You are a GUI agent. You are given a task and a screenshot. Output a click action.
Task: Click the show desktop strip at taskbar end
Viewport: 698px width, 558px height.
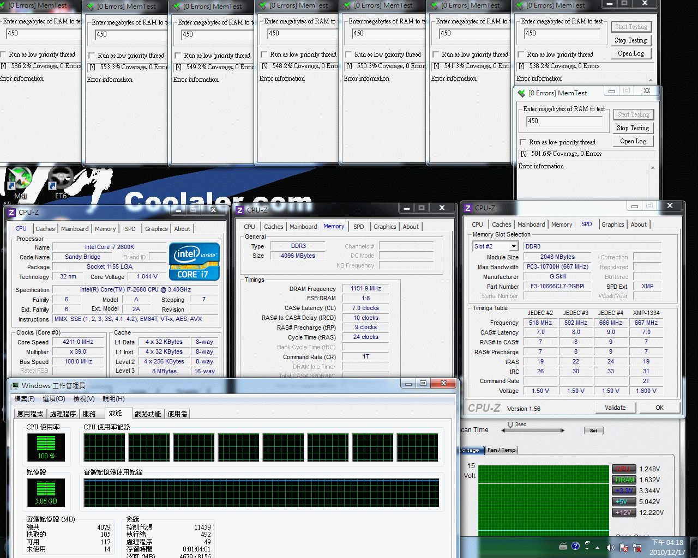point(694,547)
